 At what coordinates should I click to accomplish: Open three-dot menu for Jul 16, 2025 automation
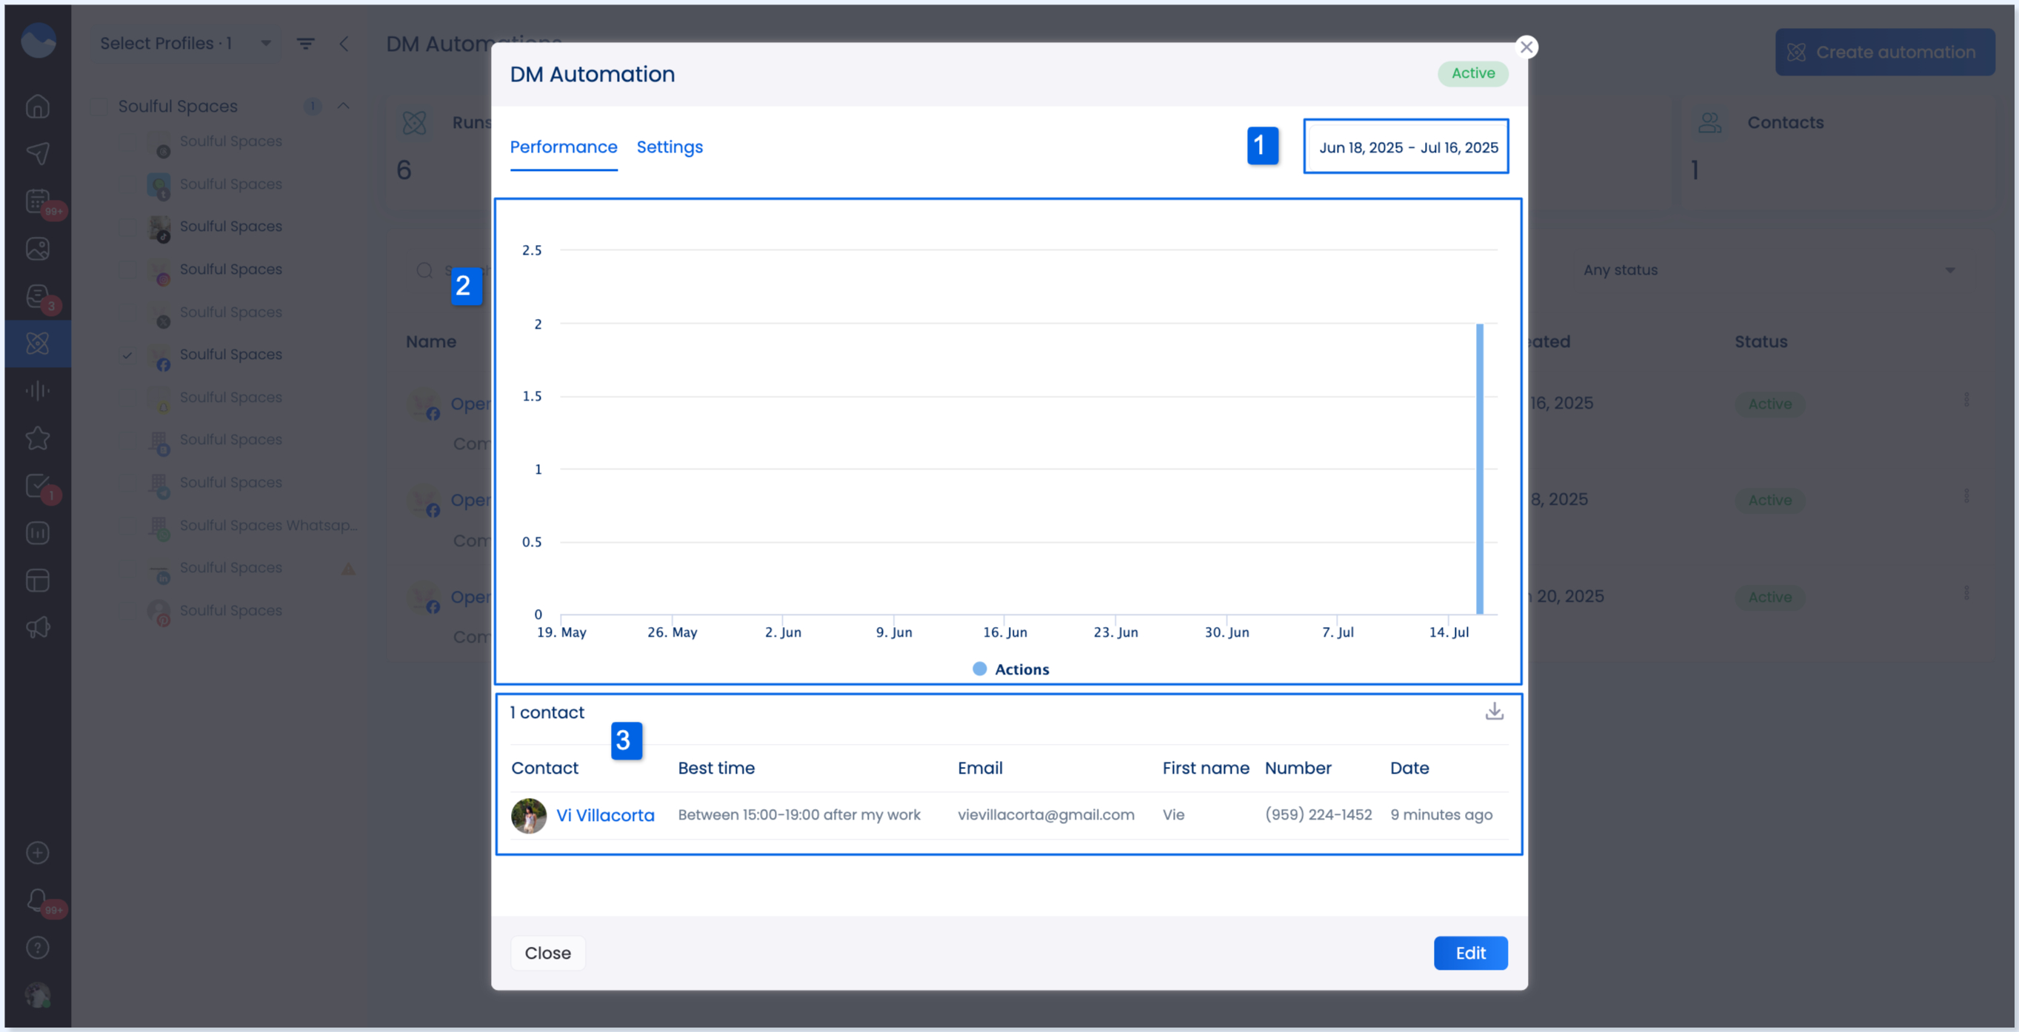[x=1966, y=401]
